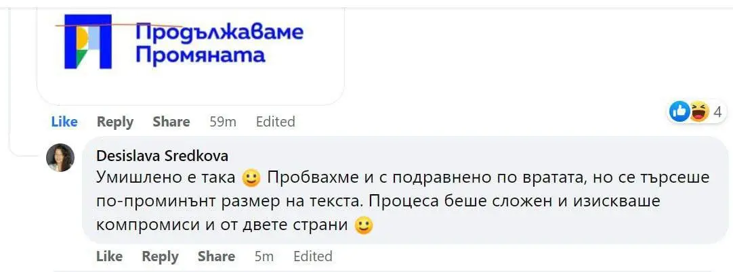Screen dimensions: 733x272
Task: Click the smiley emoji after 'Умишлено е така'
Action: [251, 178]
